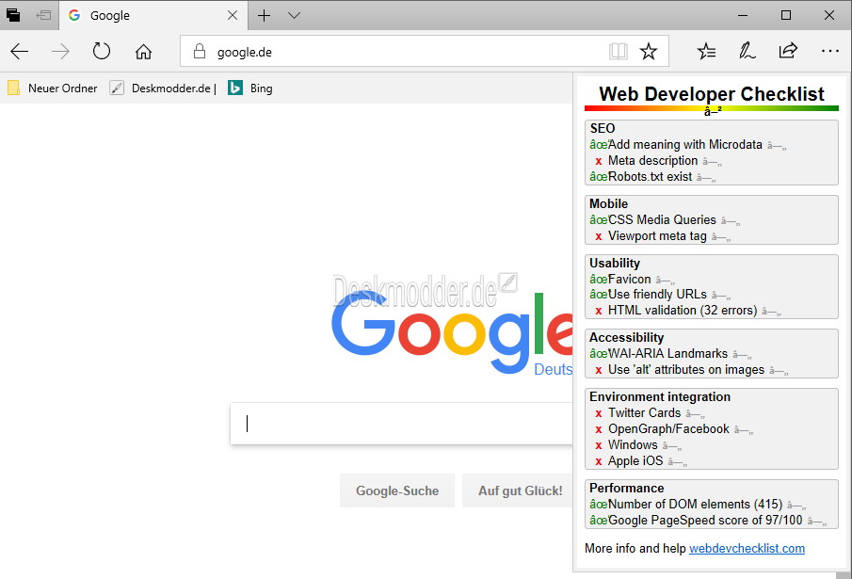
Task: Click help icon after Viewport meta tag
Action: (721, 237)
